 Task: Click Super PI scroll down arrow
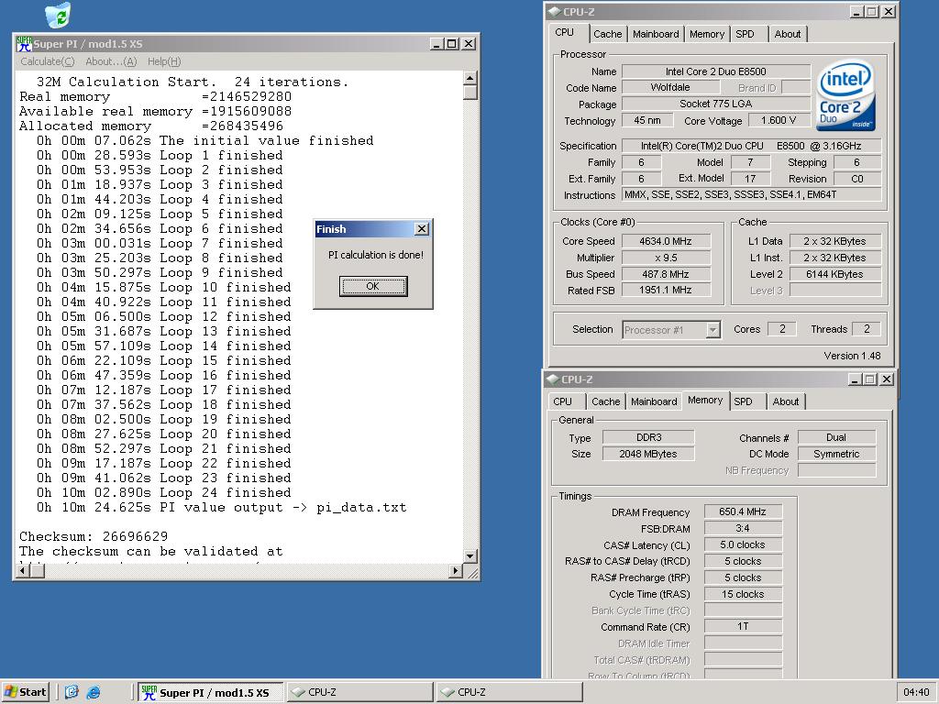coord(470,556)
